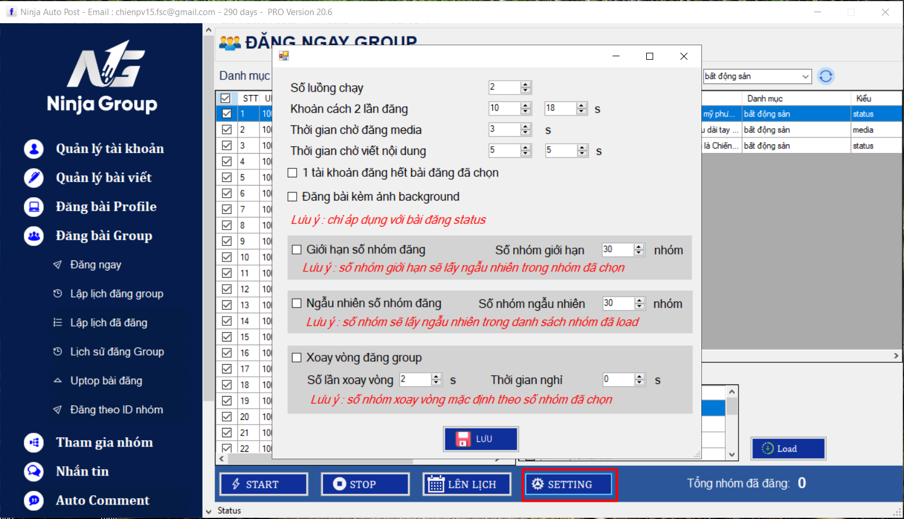The width and height of the screenshot is (904, 519).
Task: Adjust Số lần xoay vòng spinner
Action: [437, 380]
